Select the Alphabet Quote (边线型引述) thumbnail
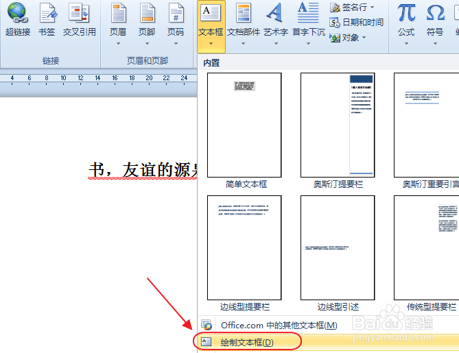Screen dimensions: 459x353 point(338,247)
